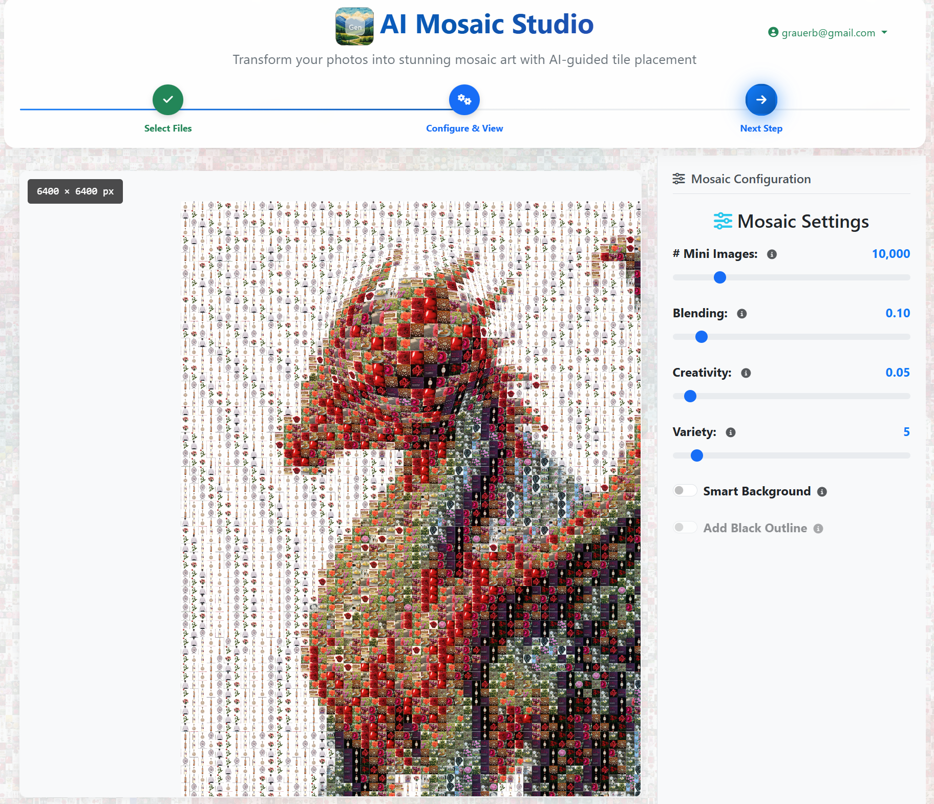Image resolution: width=934 pixels, height=804 pixels.
Task: Click the Mosaic Settings filter icon
Action: click(x=723, y=221)
